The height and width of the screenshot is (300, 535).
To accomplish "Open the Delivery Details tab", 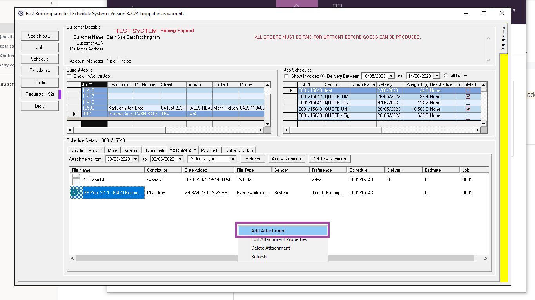I will (x=239, y=150).
